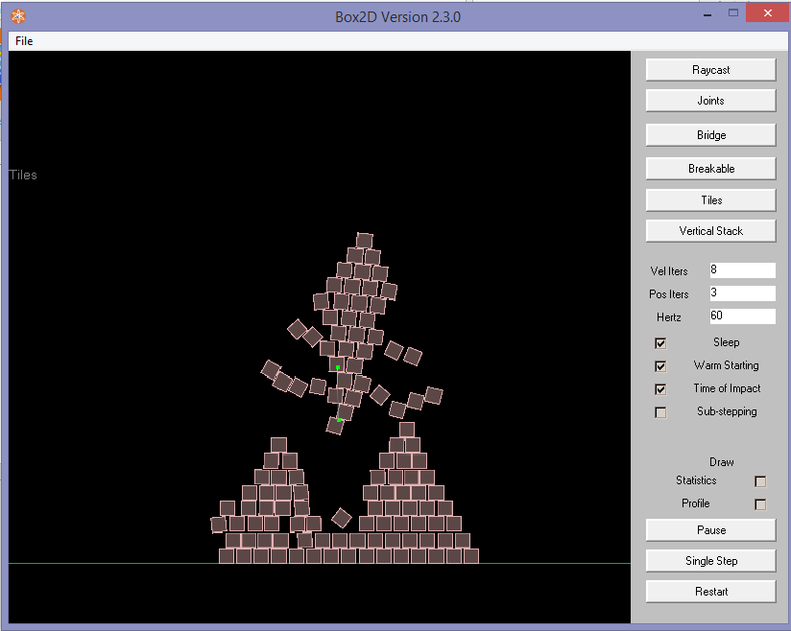
Task: Minimize the Box2D window
Action: coord(707,14)
